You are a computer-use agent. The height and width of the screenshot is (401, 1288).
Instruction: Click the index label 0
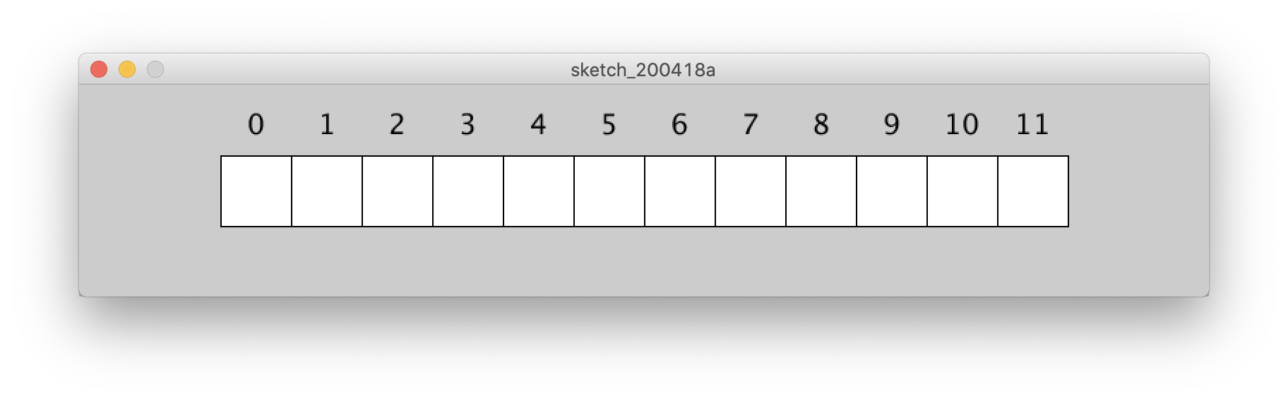click(x=256, y=124)
